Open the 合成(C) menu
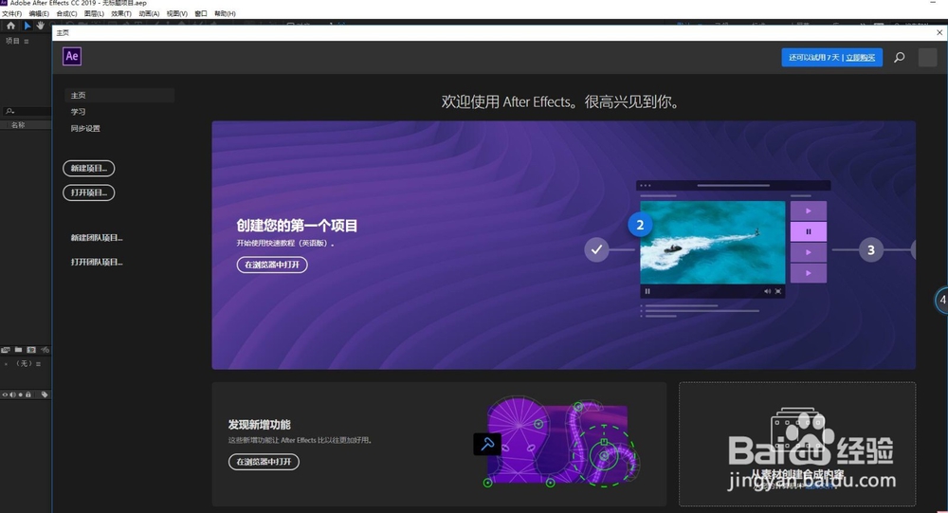This screenshot has width=948, height=513. tap(66, 13)
